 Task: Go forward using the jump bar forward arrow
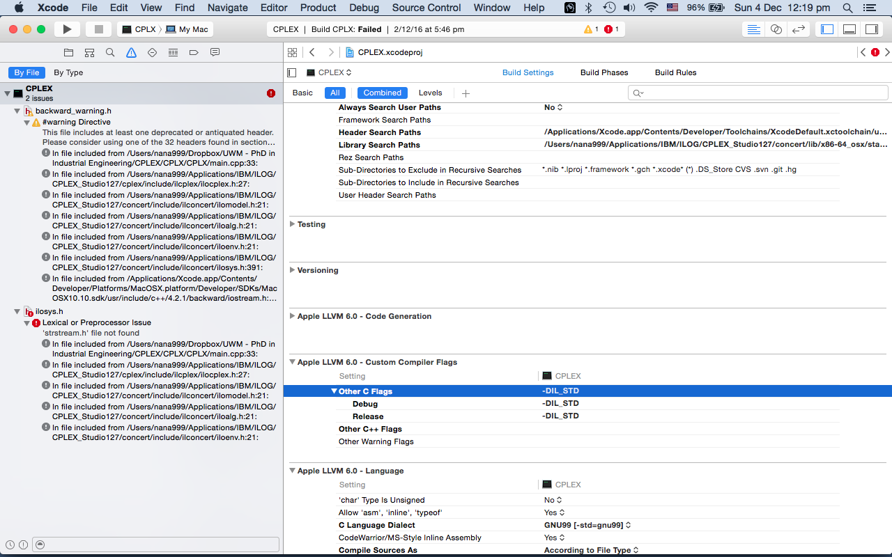tap(331, 52)
